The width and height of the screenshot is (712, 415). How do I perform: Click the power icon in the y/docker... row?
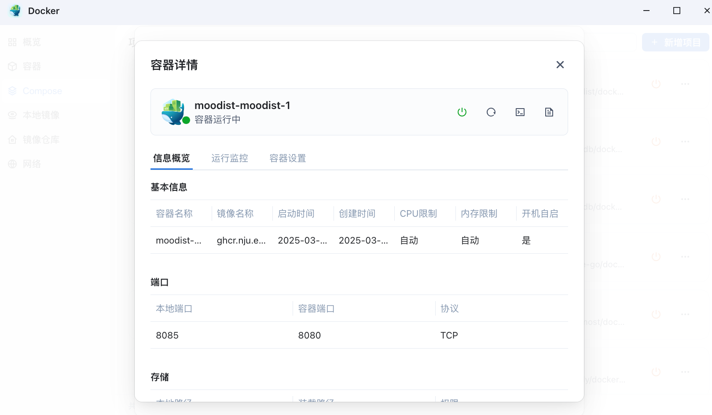[656, 372]
